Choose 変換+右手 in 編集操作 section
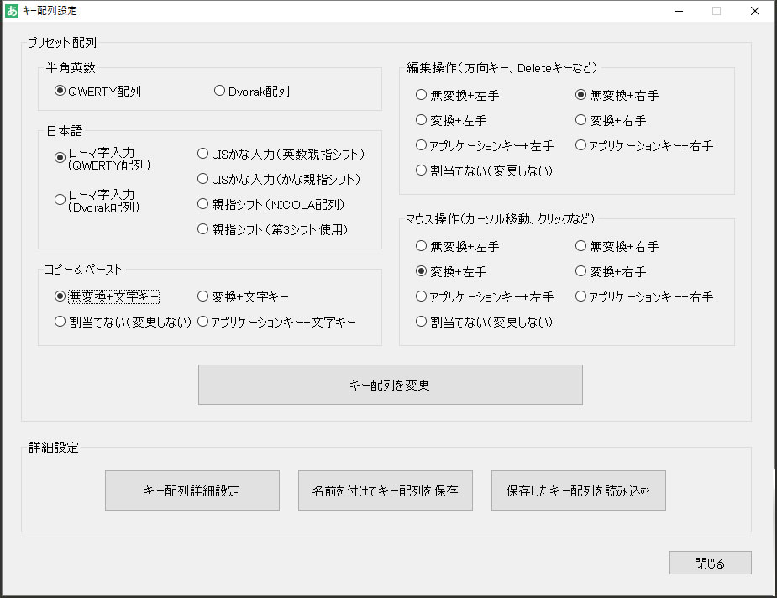Viewport: 777px width, 598px height. click(x=580, y=119)
